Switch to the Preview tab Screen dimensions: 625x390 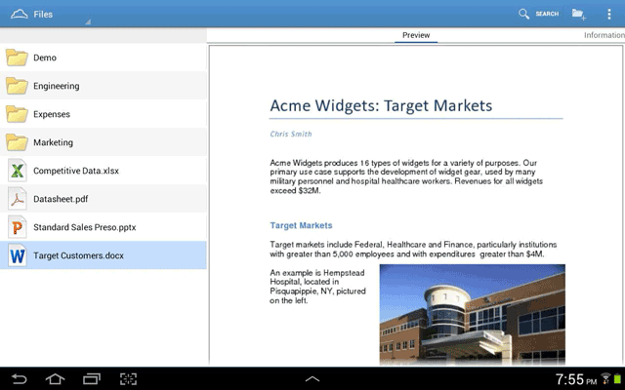(x=416, y=35)
